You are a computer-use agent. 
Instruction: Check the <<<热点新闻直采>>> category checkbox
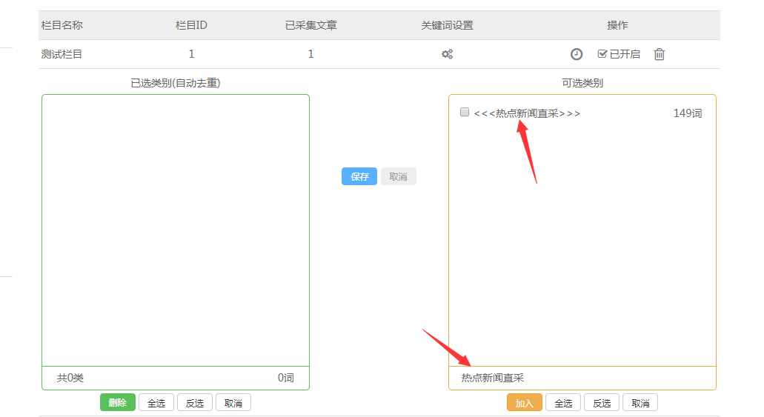(465, 113)
